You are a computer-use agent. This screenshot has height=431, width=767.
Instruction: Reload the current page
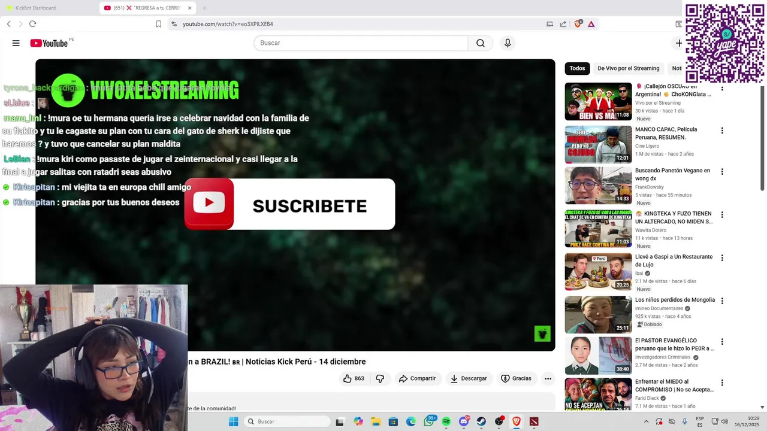pos(32,24)
